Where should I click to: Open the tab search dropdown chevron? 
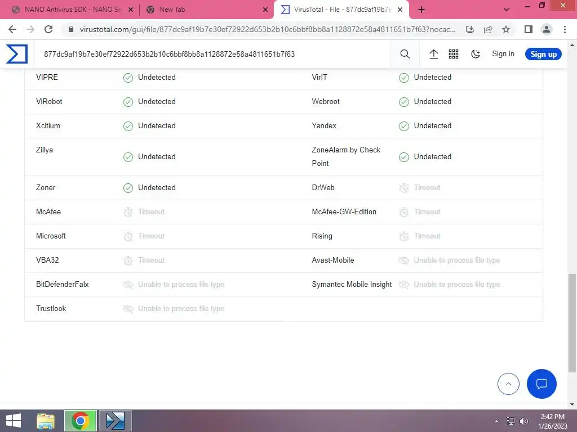(507, 10)
